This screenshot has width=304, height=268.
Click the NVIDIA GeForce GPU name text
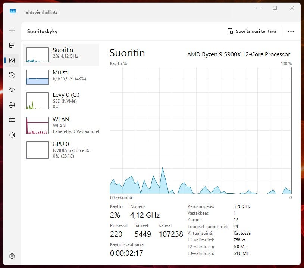point(72,150)
